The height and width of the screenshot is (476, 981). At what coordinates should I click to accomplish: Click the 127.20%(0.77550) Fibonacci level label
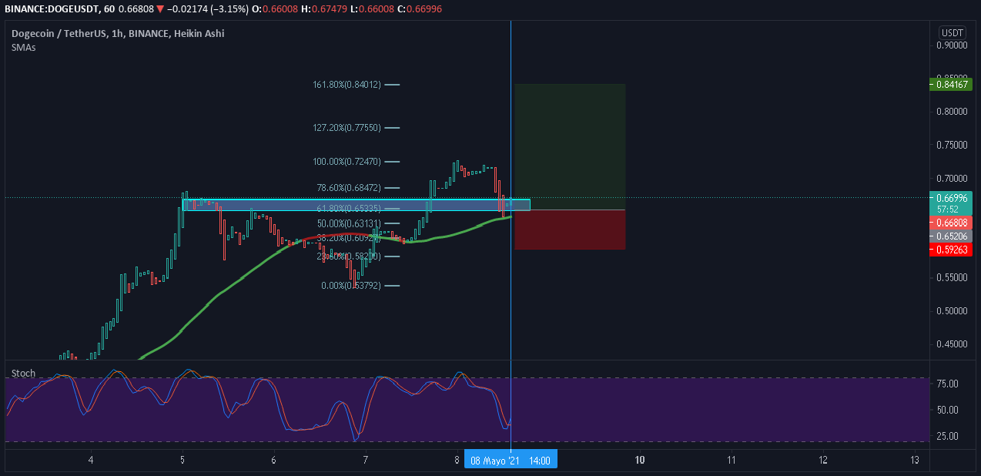coord(347,128)
